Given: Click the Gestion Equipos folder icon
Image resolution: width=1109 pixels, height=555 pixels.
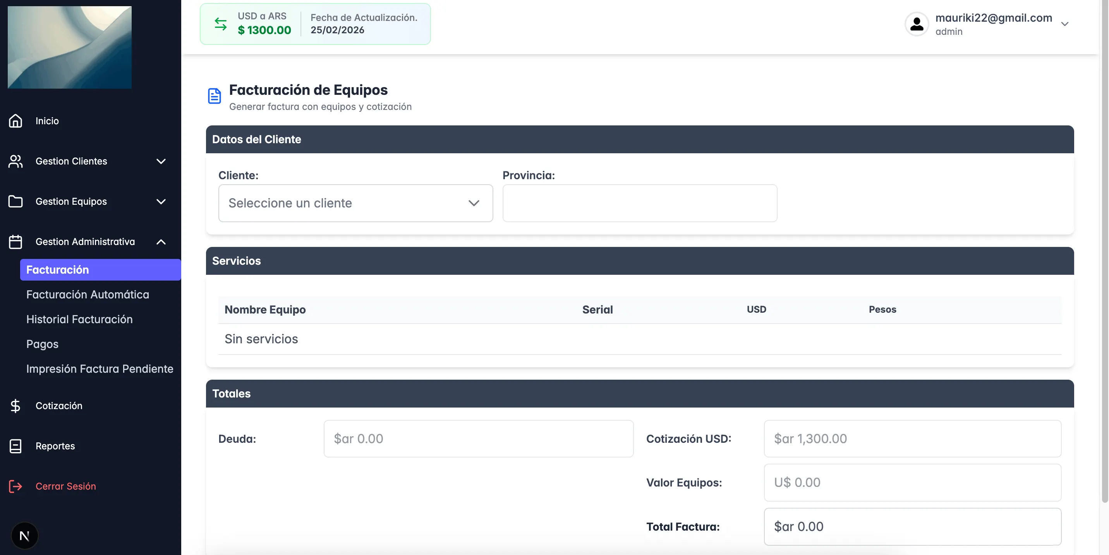Looking at the screenshot, I should (x=15, y=201).
